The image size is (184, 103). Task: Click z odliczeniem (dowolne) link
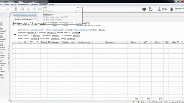pos(77,36)
